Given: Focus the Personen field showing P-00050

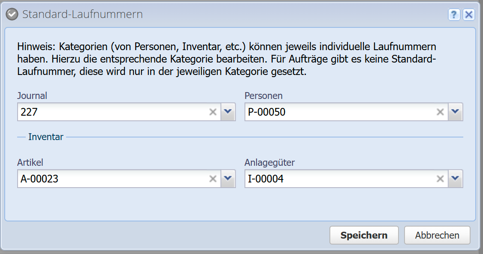Looking at the screenshot, I should (339, 112).
